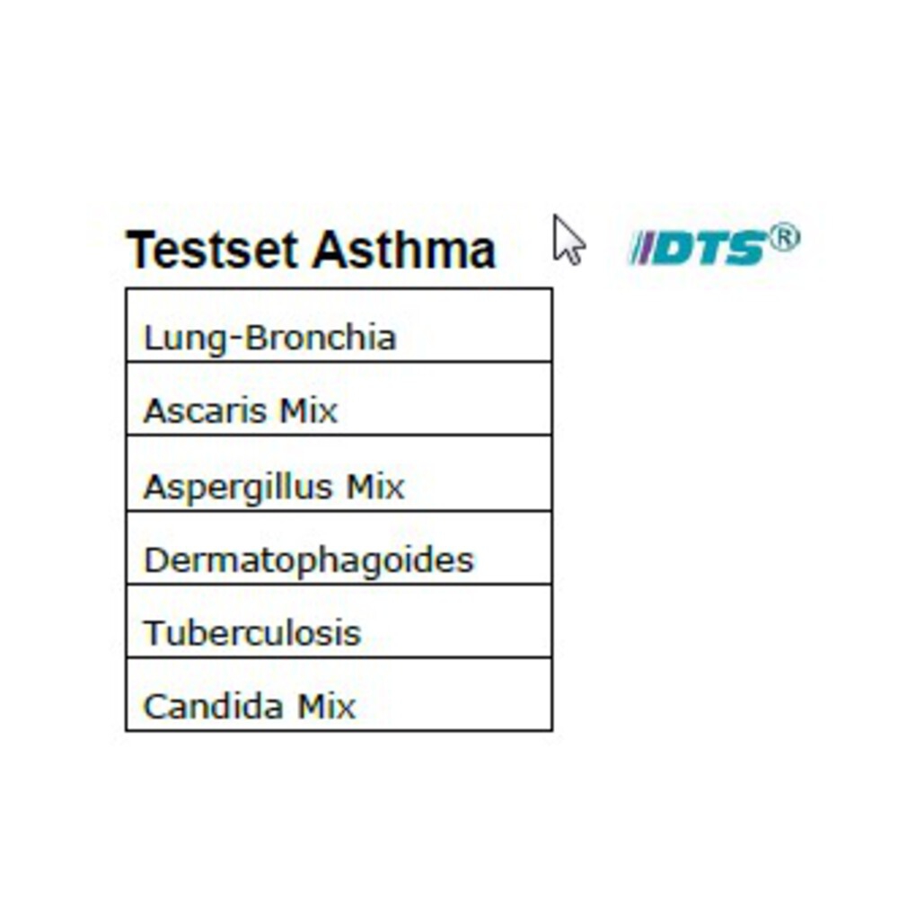Select the Tuberculosis table row
Image resolution: width=898 pixels, height=898 pixels.
[339, 621]
